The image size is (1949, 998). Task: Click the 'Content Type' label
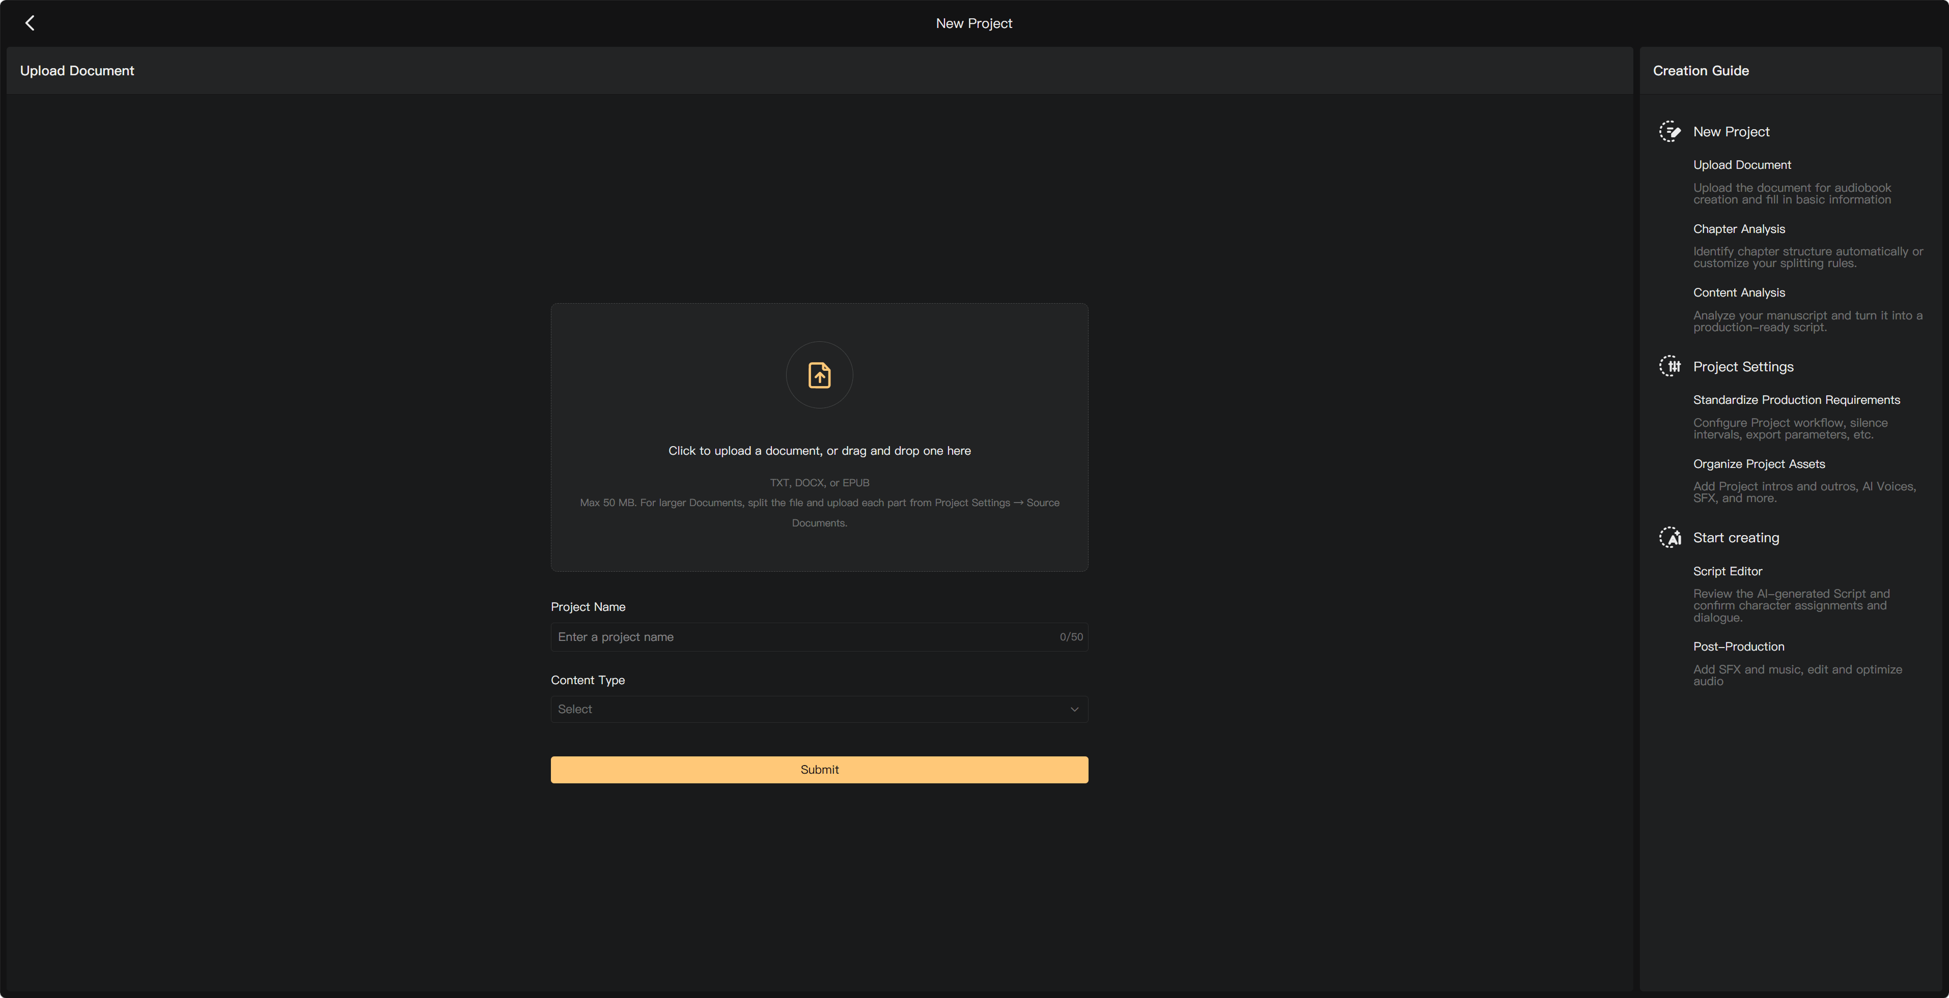coord(588,681)
